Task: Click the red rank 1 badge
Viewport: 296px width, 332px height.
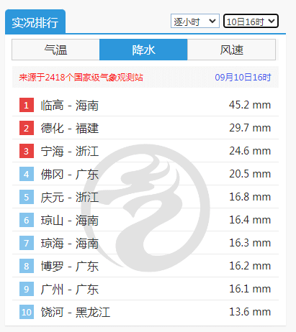Action: (x=27, y=105)
